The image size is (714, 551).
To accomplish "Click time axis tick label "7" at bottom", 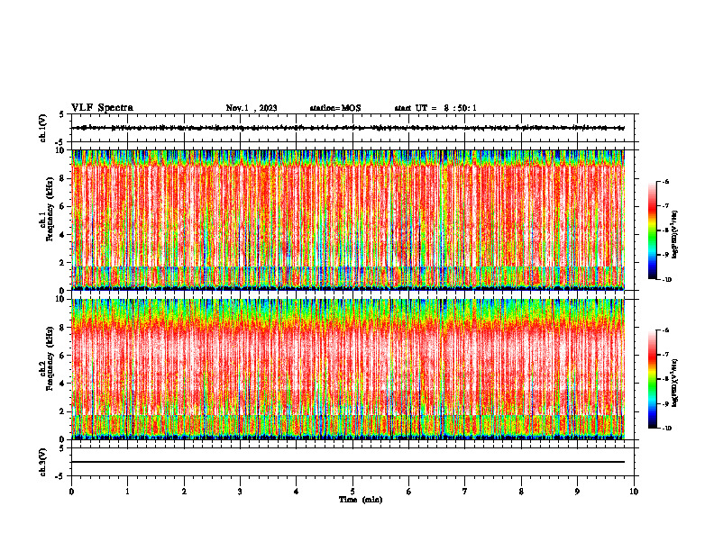I will point(465,492).
